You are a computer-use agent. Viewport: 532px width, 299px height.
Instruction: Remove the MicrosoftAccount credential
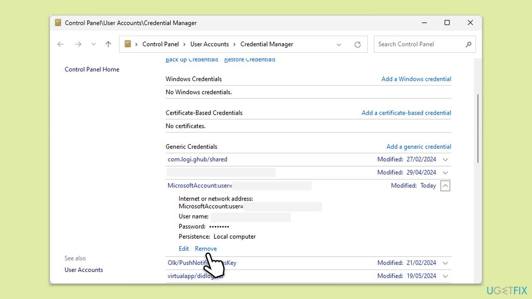click(x=206, y=249)
